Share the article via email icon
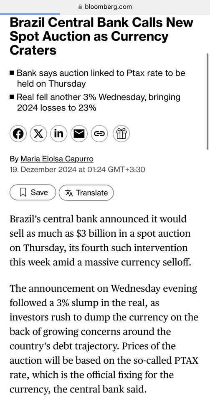Screen dimensions: 210x400 click(x=79, y=133)
